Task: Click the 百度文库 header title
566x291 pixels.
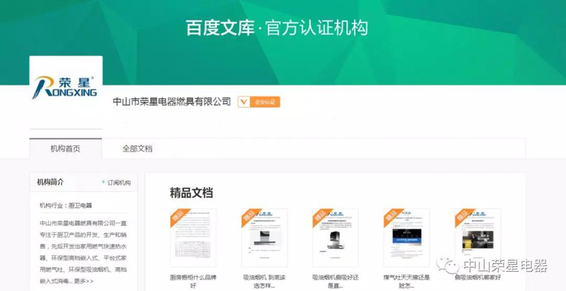Action: point(220,28)
